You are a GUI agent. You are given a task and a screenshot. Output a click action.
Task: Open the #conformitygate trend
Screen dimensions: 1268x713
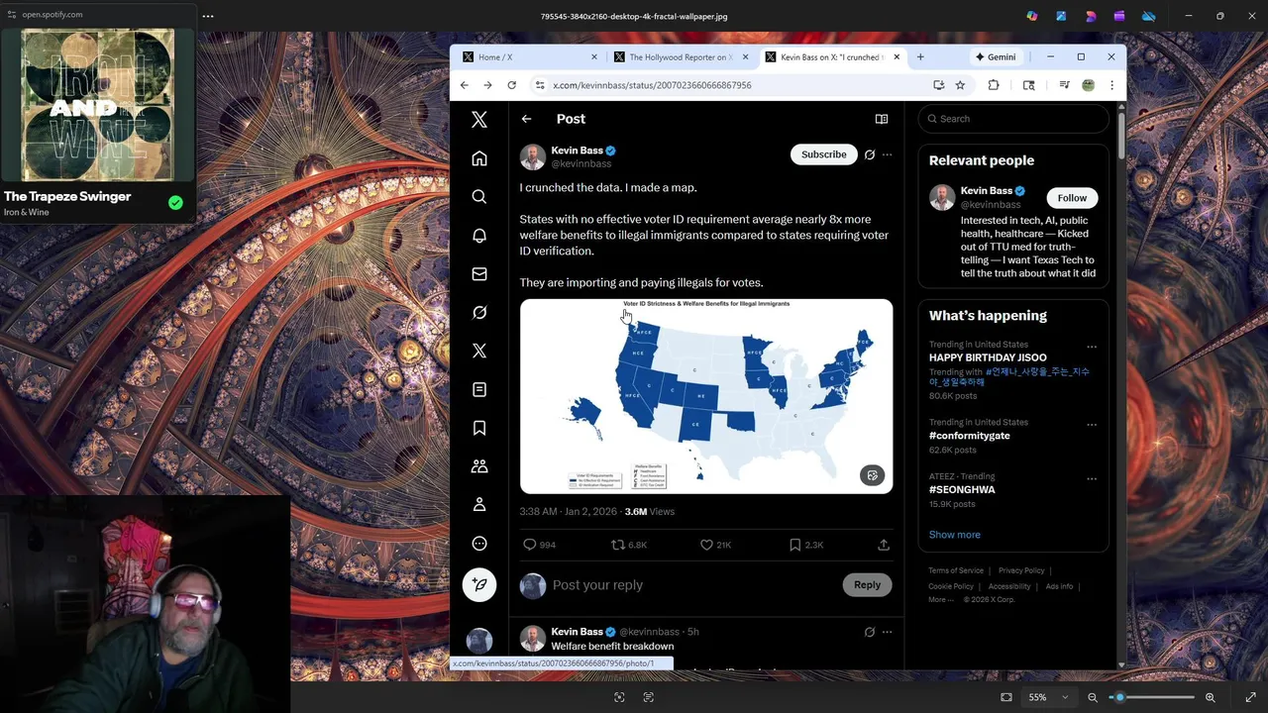click(x=970, y=436)
